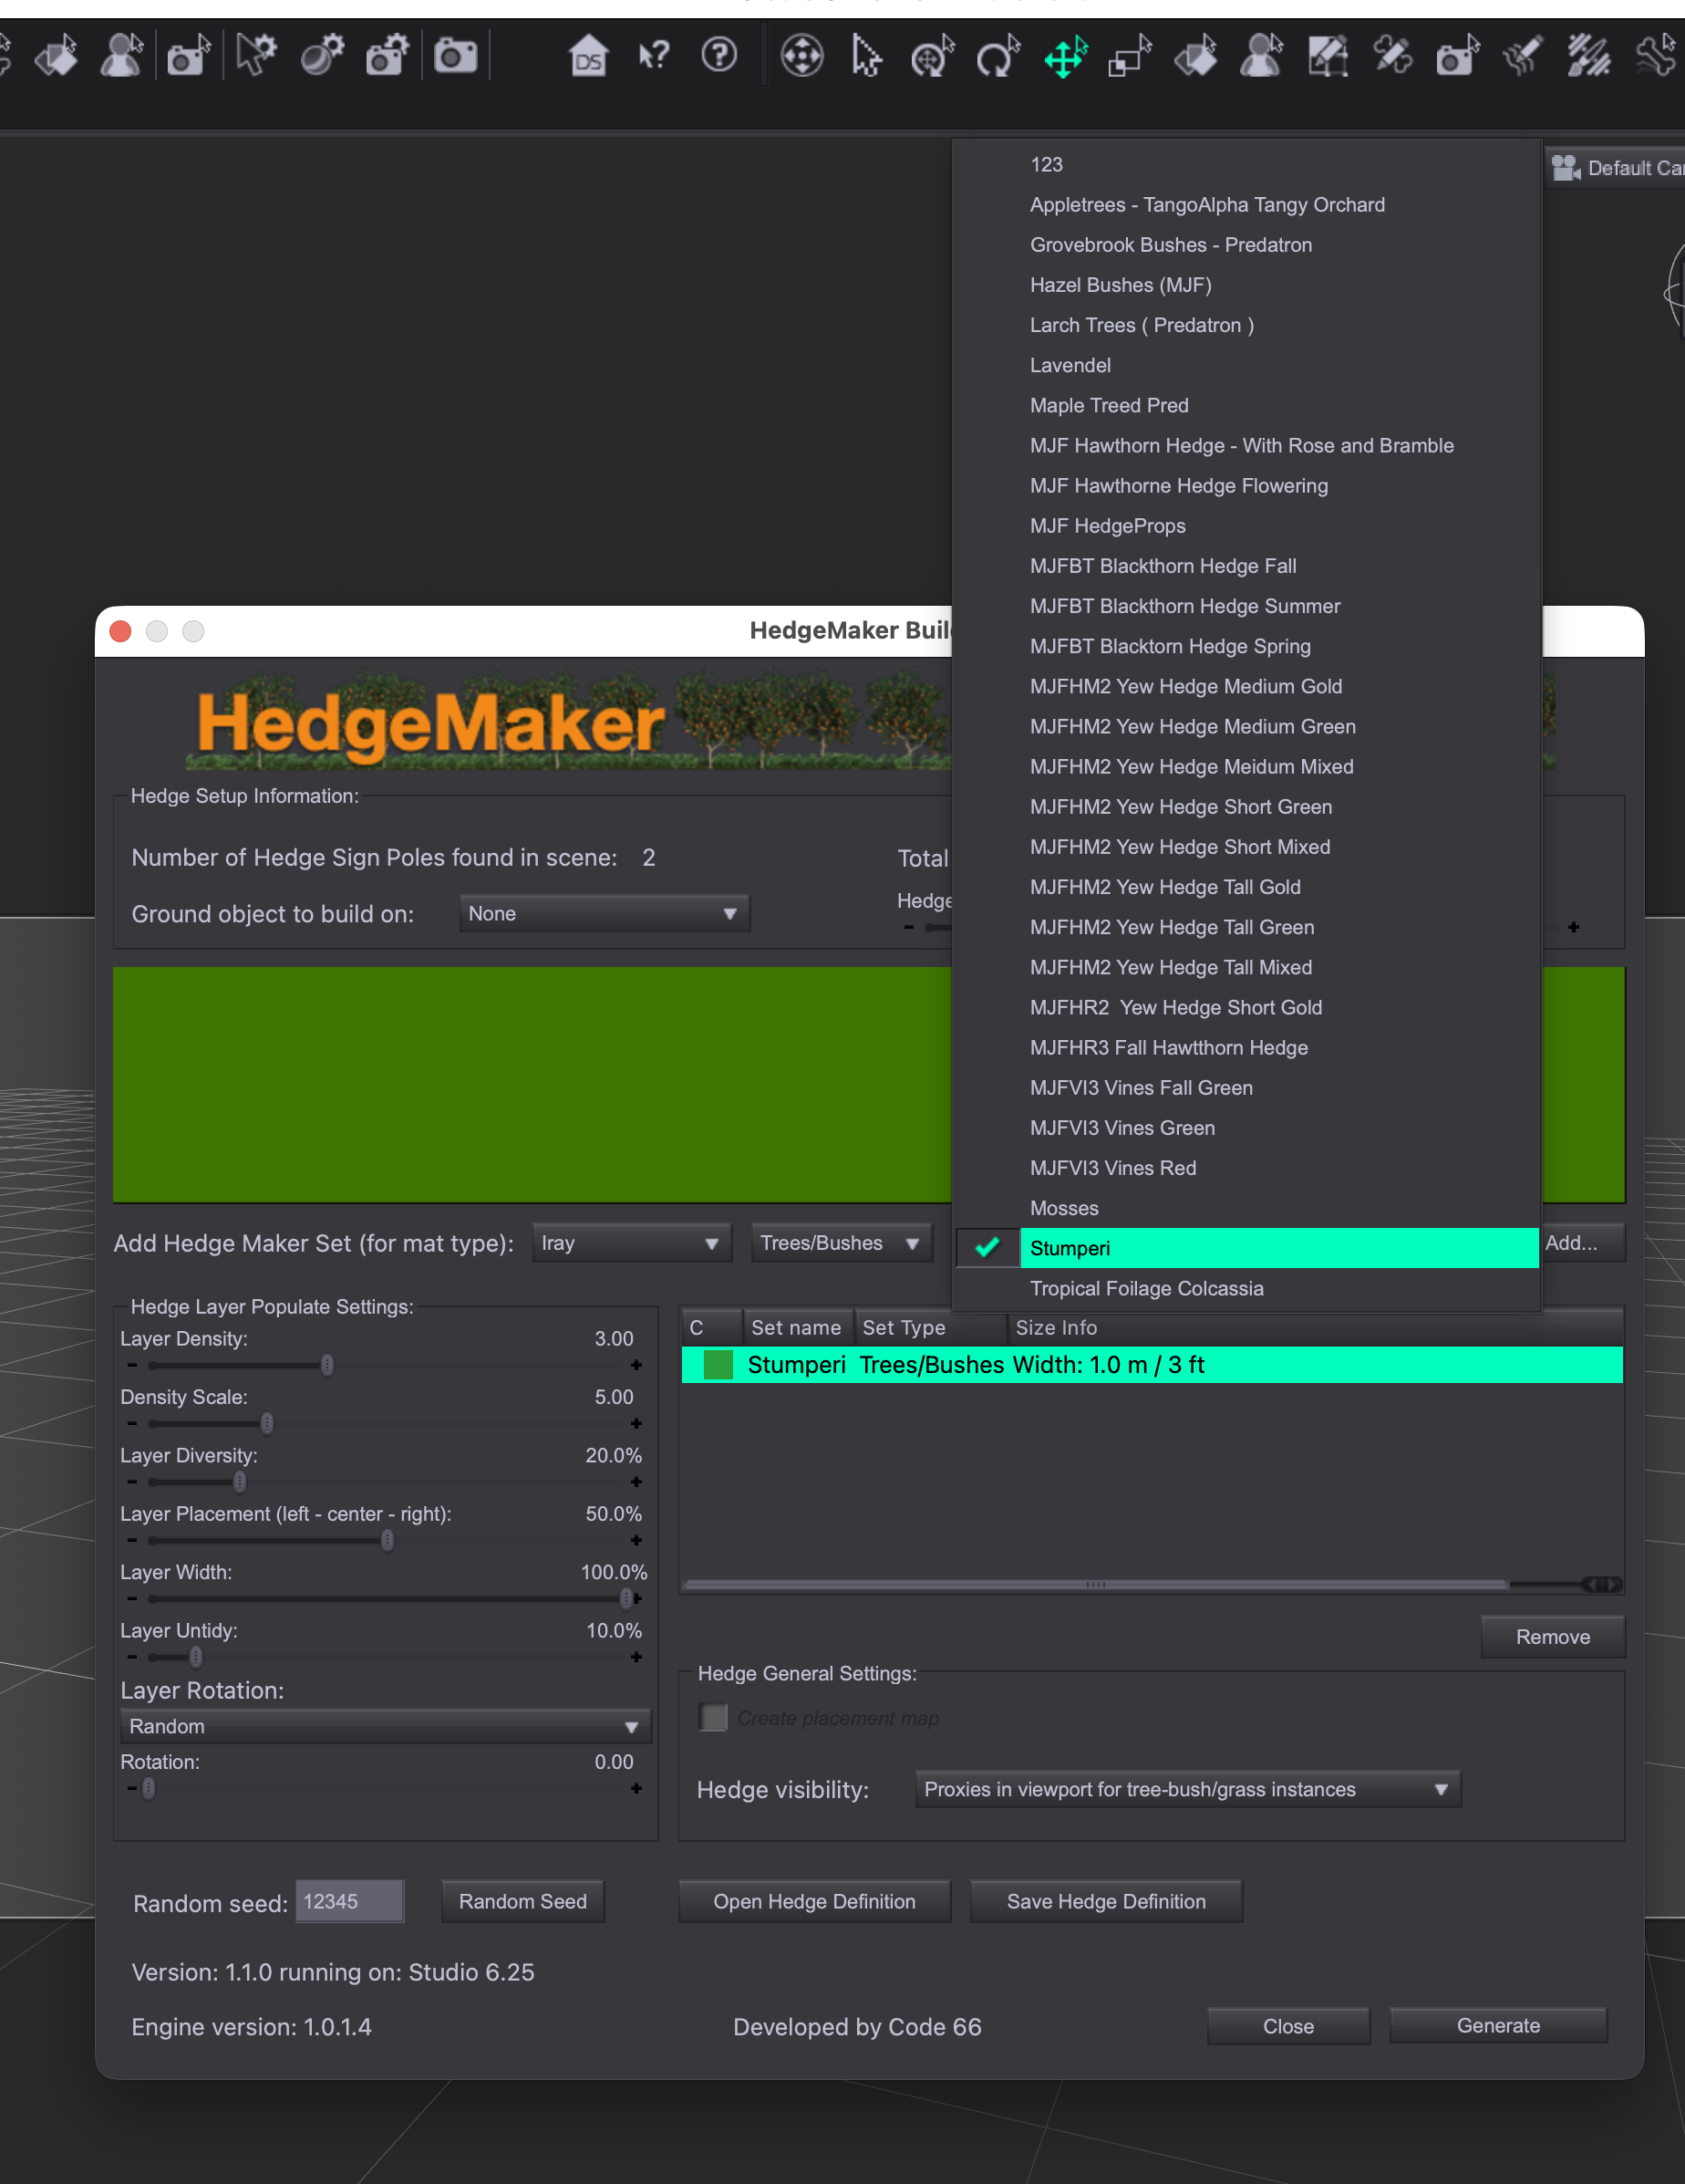Click the plain camera render icon
The width and height of the screenshot is (1685, 2184).
(455, 56)
